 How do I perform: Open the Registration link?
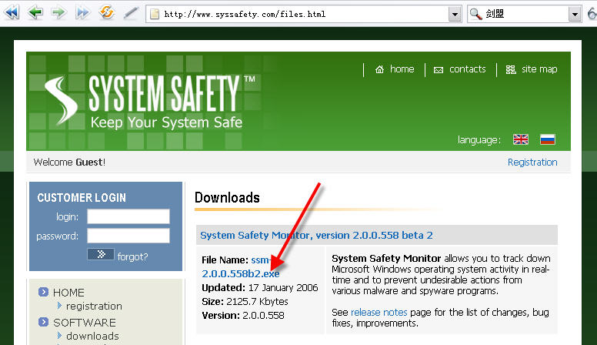[x=532, y=162]
